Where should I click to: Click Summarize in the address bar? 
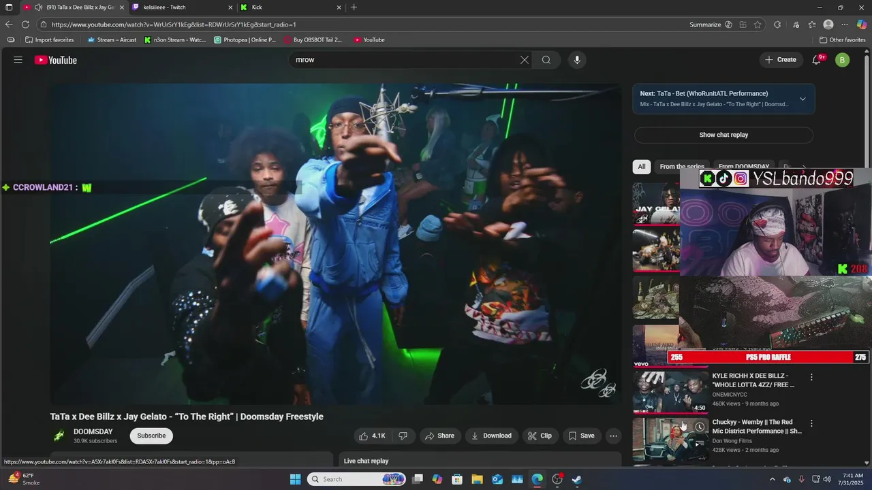pos(705,24)
